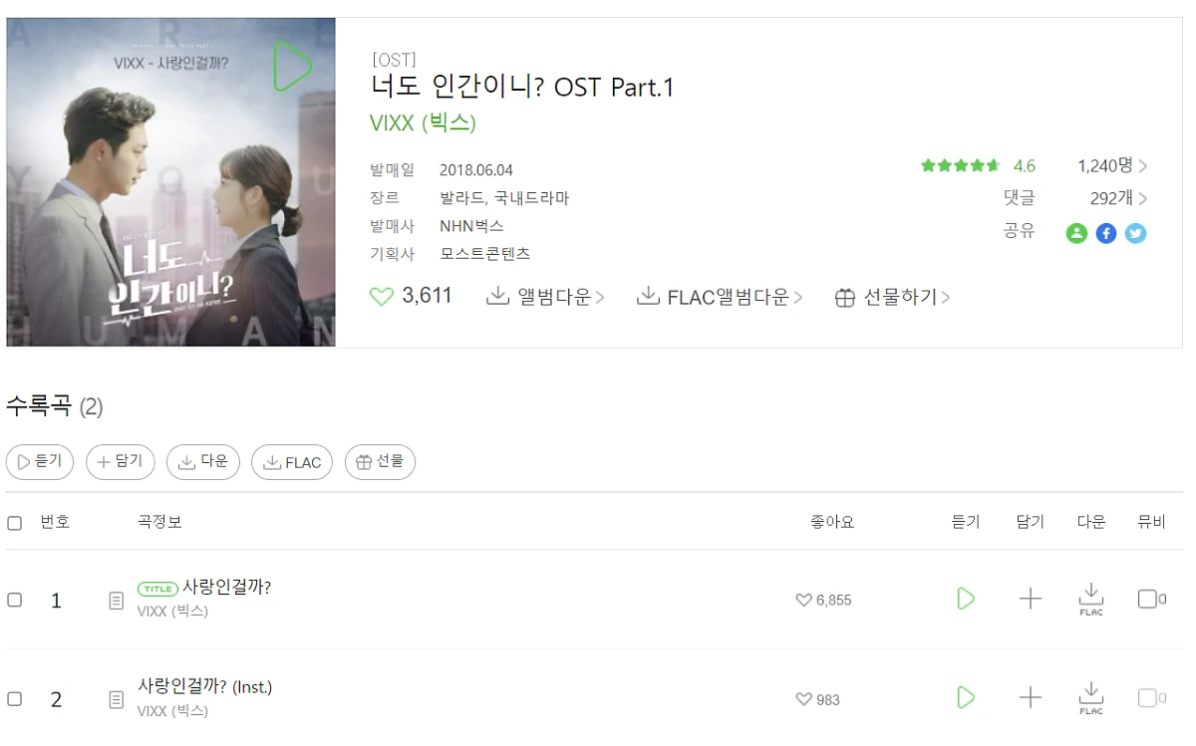Play track 1 사랑인걸까?
This screenshot has height=746, width=1196.
click(x=966, y=599)
